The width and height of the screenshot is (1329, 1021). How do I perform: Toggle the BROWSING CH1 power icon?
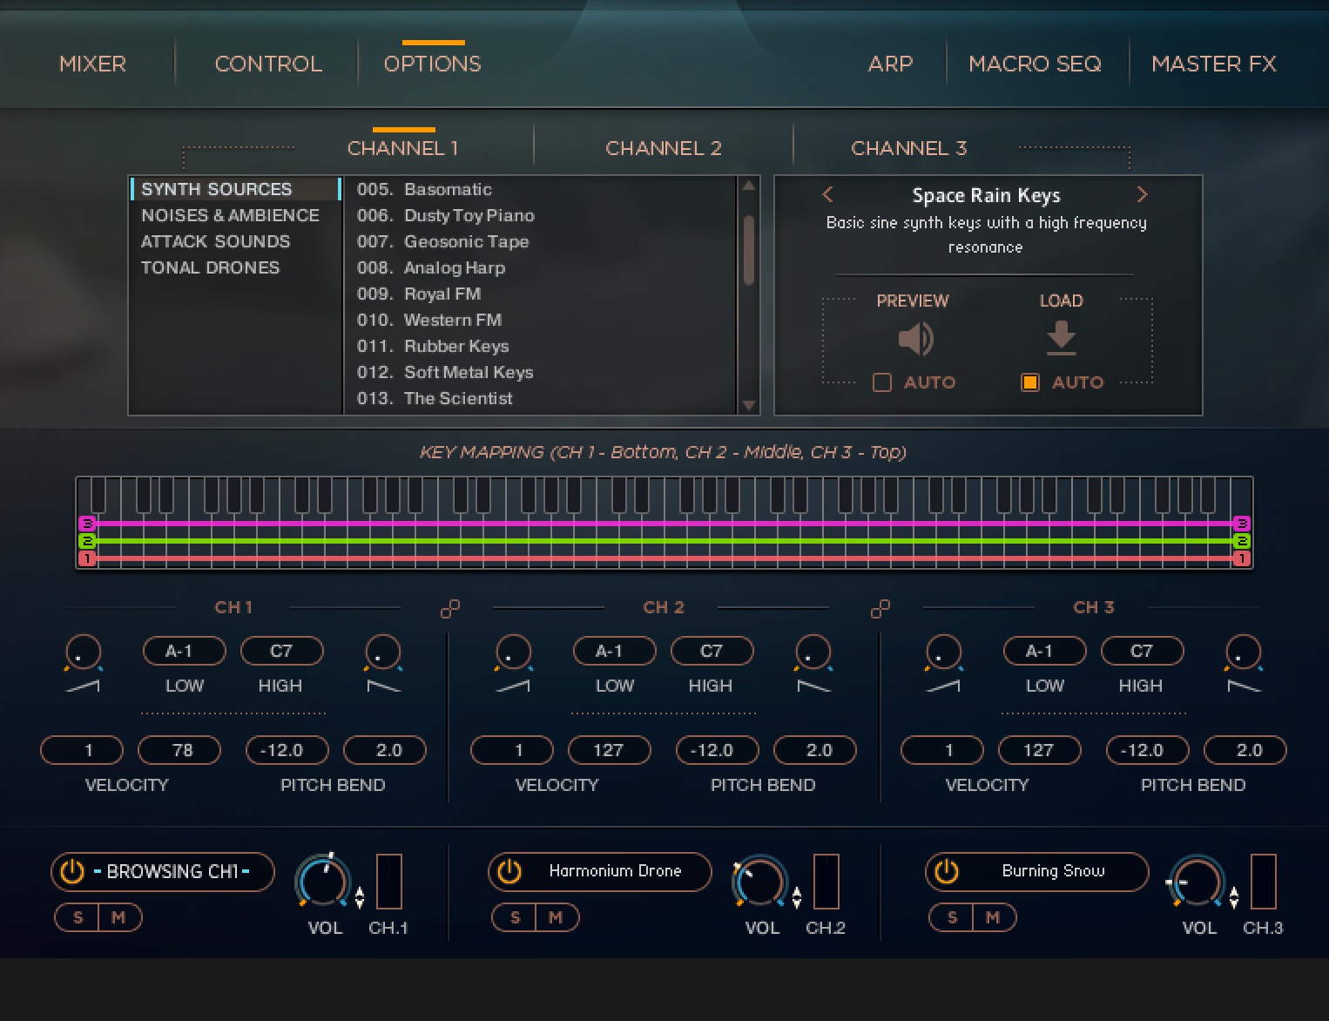tap(72, 871)
